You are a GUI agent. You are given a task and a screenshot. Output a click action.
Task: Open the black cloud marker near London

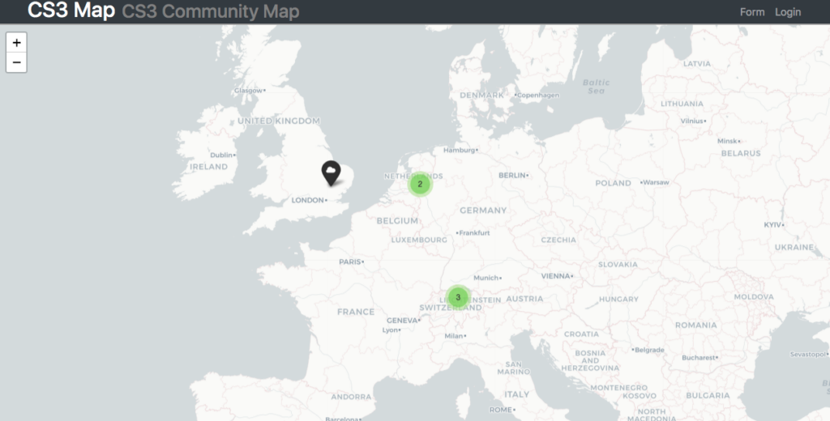[331, 173]
